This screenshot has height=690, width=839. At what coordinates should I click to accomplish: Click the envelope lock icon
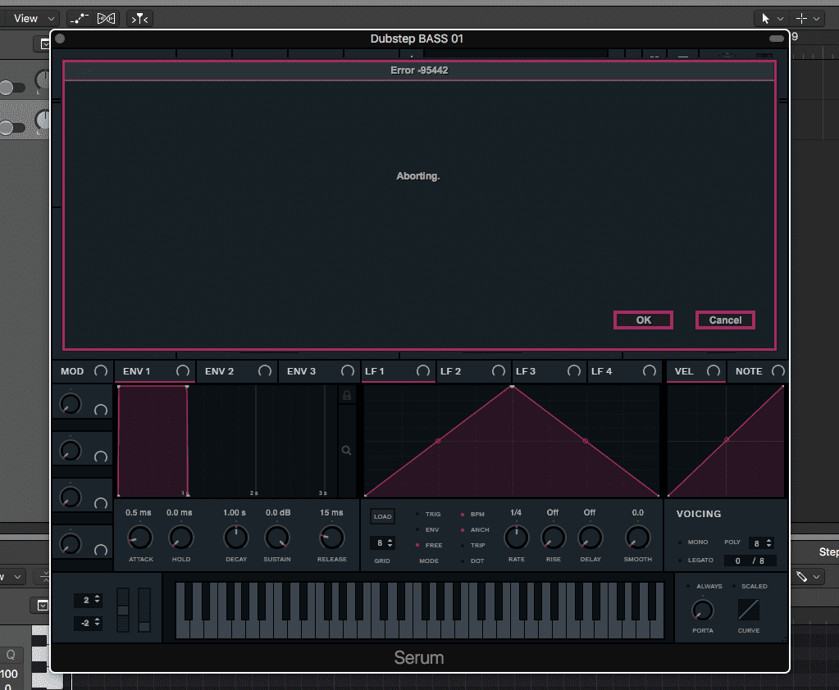tap(347, 396)
